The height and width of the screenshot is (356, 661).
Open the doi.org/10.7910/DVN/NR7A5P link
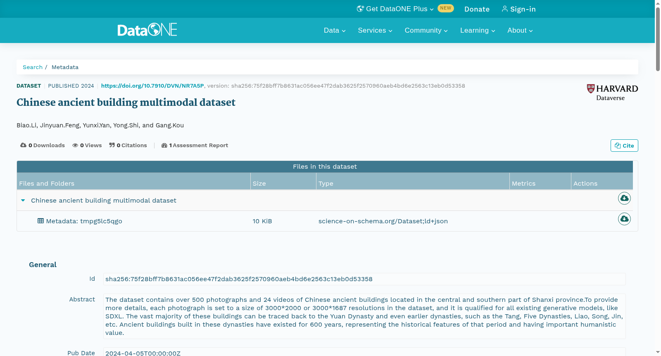[x=152, y=86]
